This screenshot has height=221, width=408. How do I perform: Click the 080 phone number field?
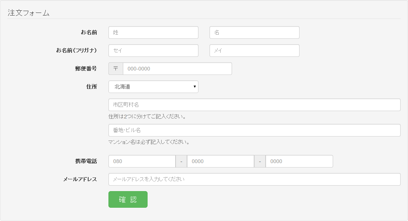pos(142,161)
